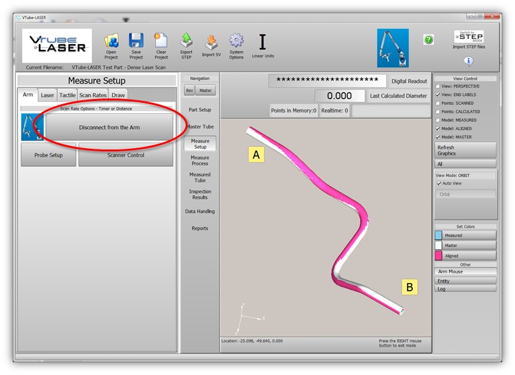Open System Options gear icon
This screenshot has width=515, height=375.
click(x=236, y=42)
